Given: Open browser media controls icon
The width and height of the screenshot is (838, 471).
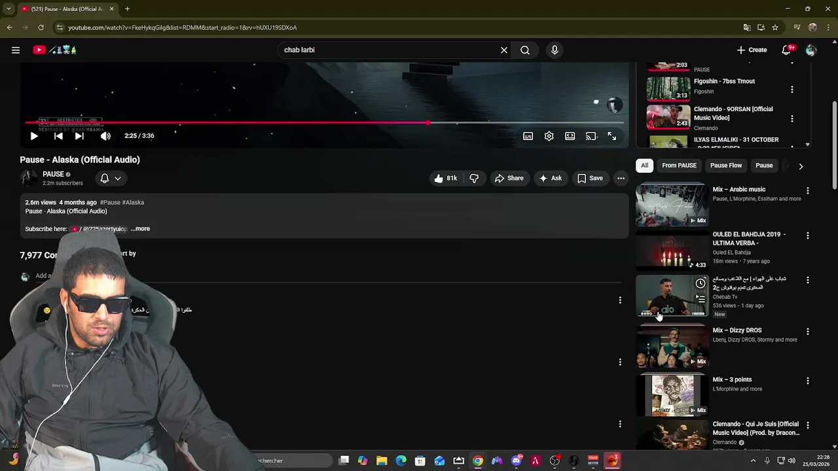Looking at the screenshot, I should pyautogui.click(x=797, y=27).
